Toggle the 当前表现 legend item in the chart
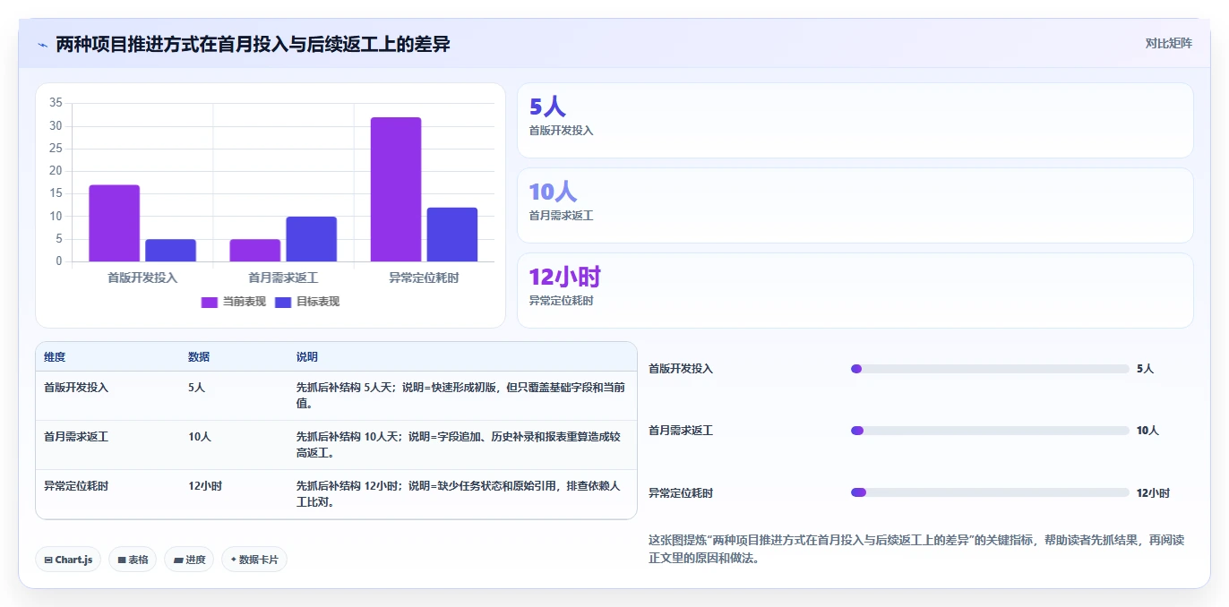 tap(233, 302)
